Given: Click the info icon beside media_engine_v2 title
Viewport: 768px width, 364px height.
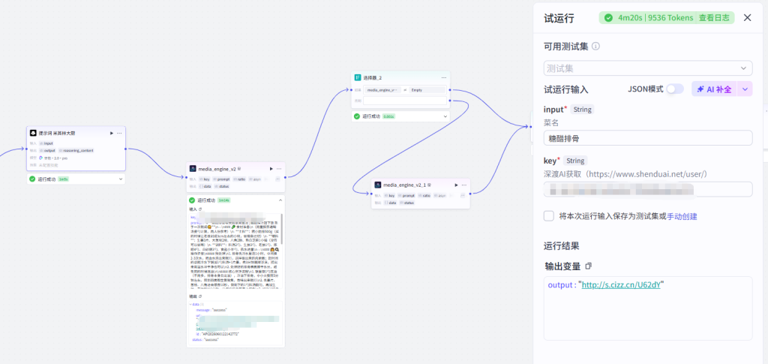Looking at the screenshot, I should (239, 169).
